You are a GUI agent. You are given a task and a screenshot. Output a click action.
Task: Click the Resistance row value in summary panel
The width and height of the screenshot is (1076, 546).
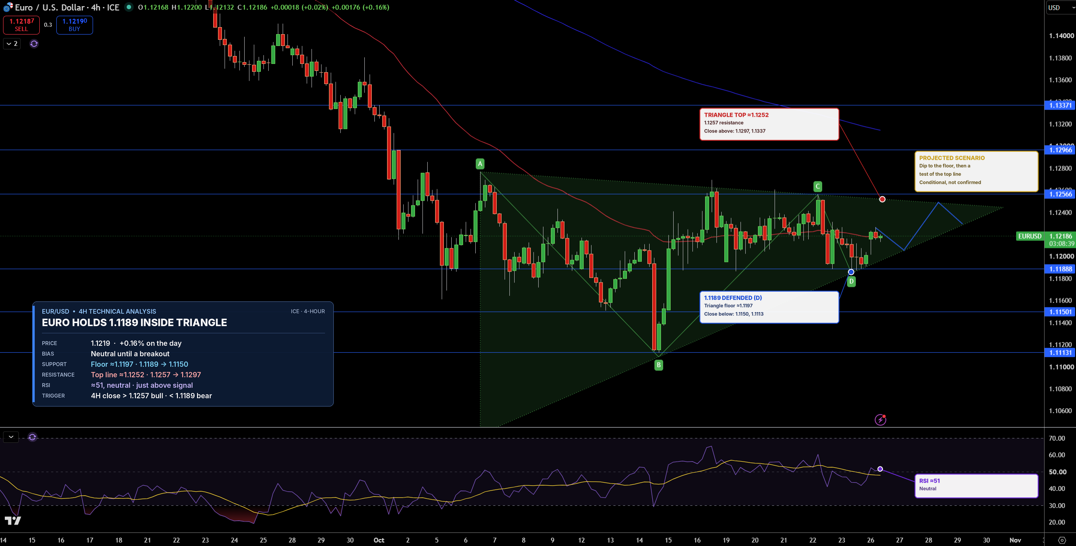[146, 375]
